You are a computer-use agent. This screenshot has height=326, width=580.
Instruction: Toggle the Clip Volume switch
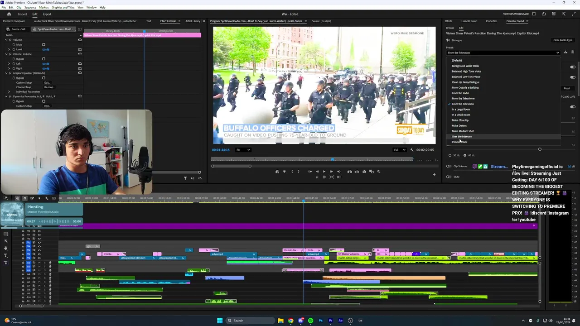(x=449, y=166)
